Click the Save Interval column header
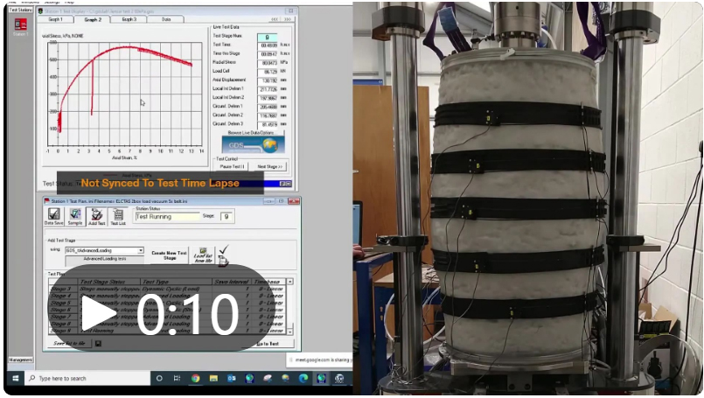The height and width of the screenshot is (398, 704). click(x=231, y=282)
